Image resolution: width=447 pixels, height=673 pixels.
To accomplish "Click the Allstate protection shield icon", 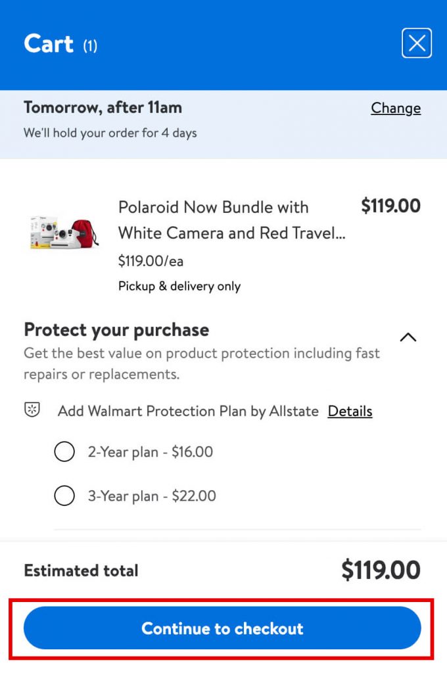I will pyautogui.click(x=32, y=411).
